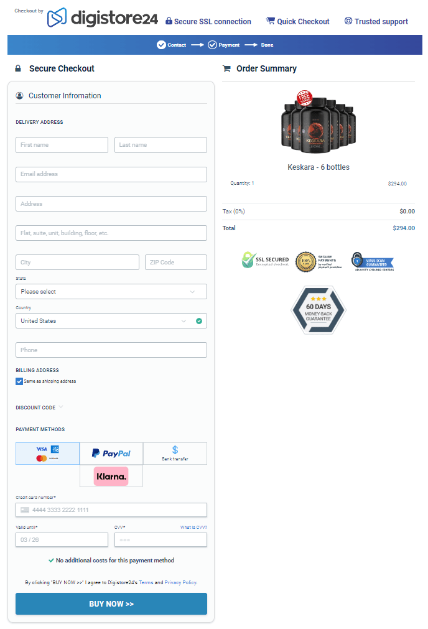Click the Virus Scan Guaranteed badge

pos(372,261)
